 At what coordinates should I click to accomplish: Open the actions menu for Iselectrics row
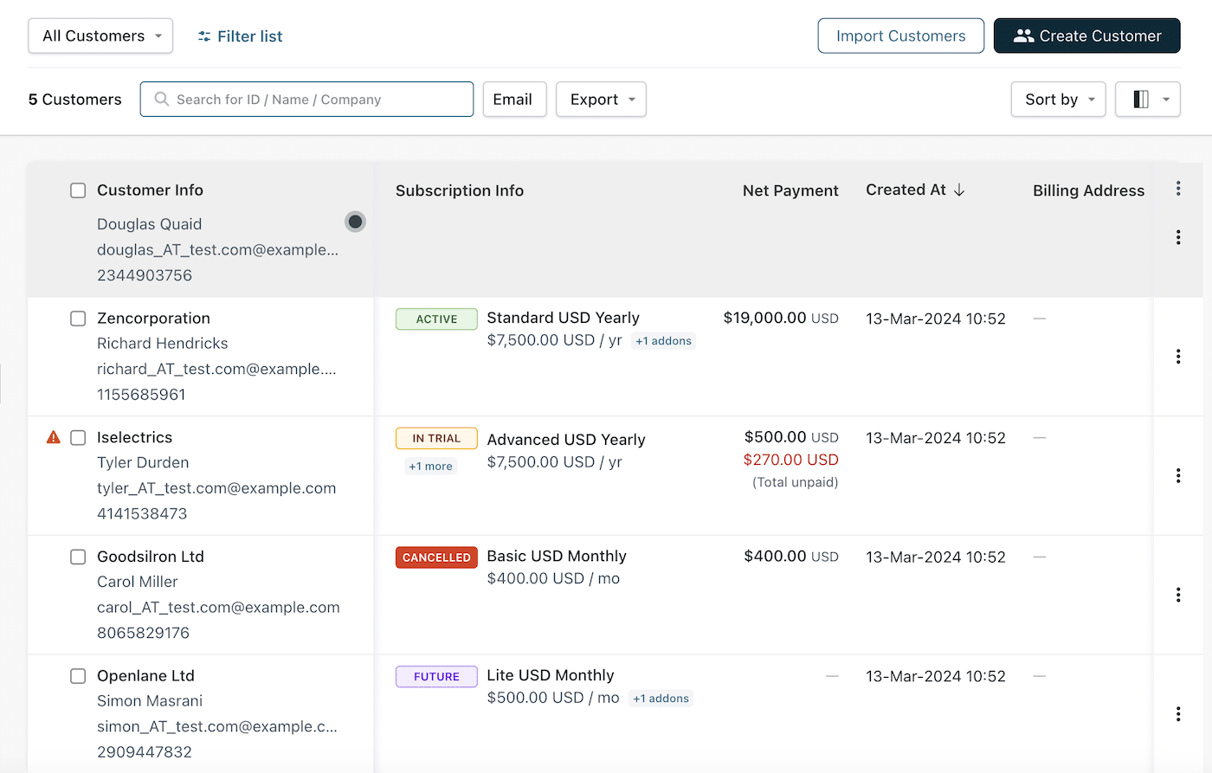[1178, 475]
